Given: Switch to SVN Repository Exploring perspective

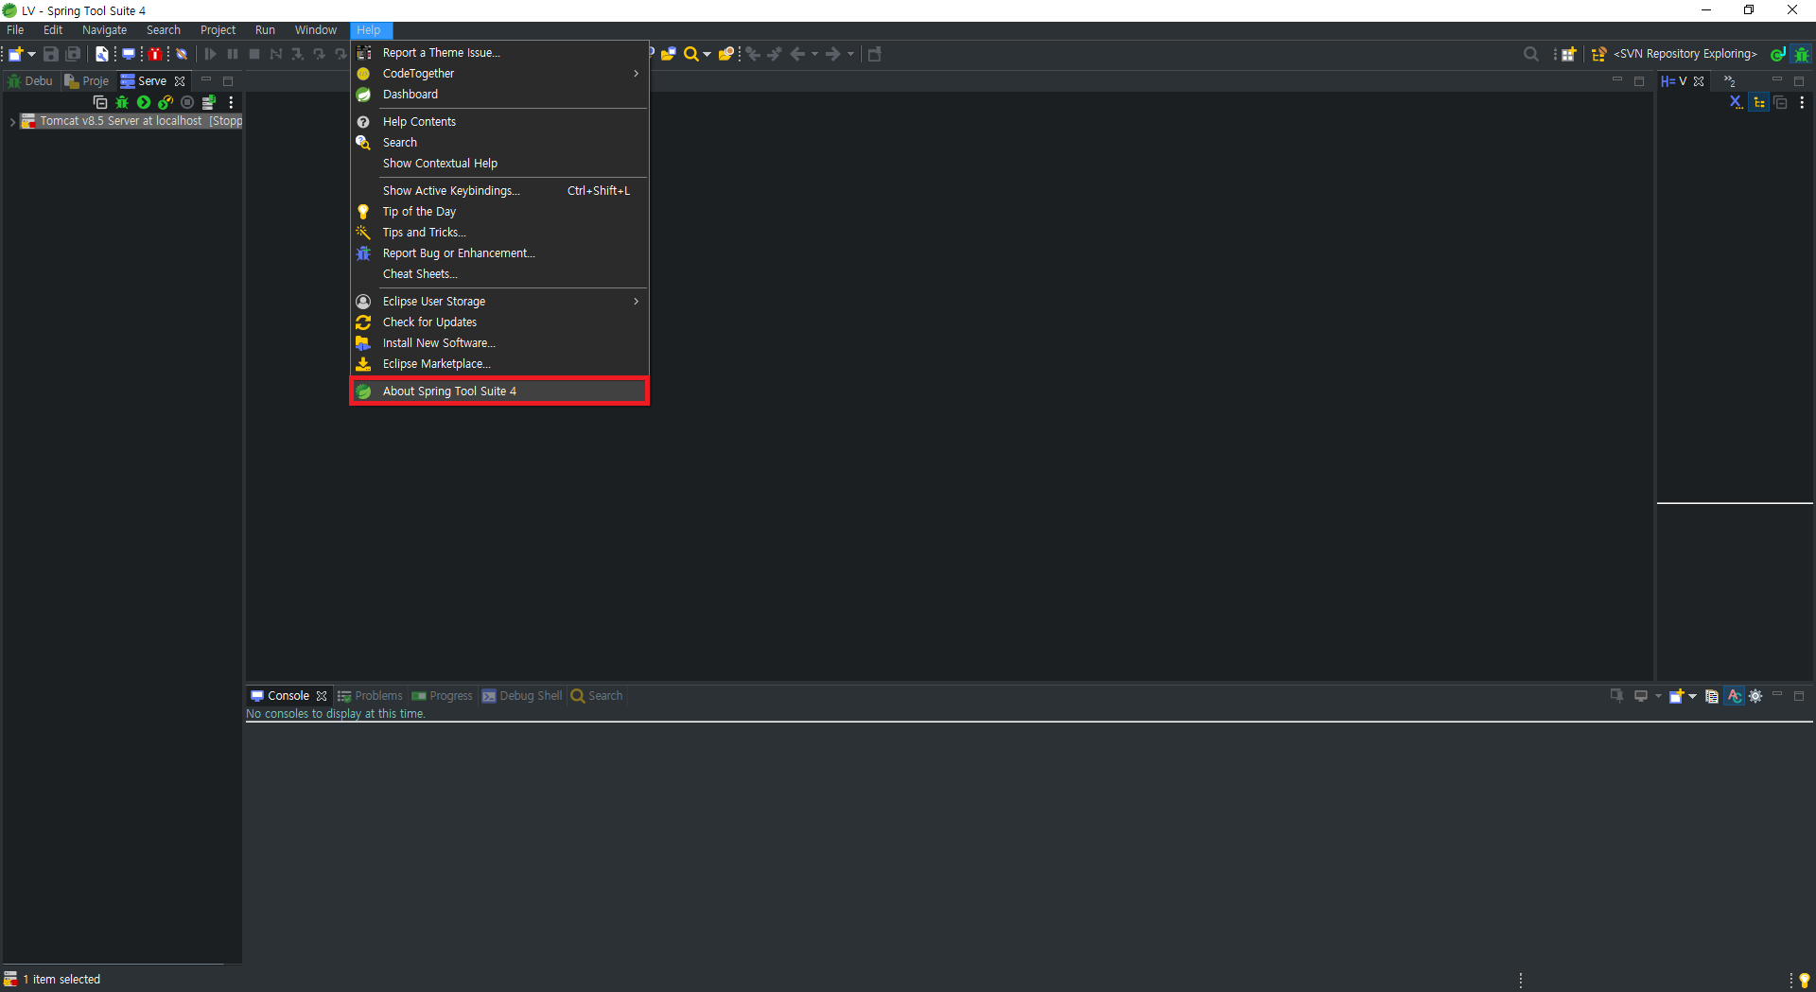Looking at the screenshot, I should click(1675, 54).
